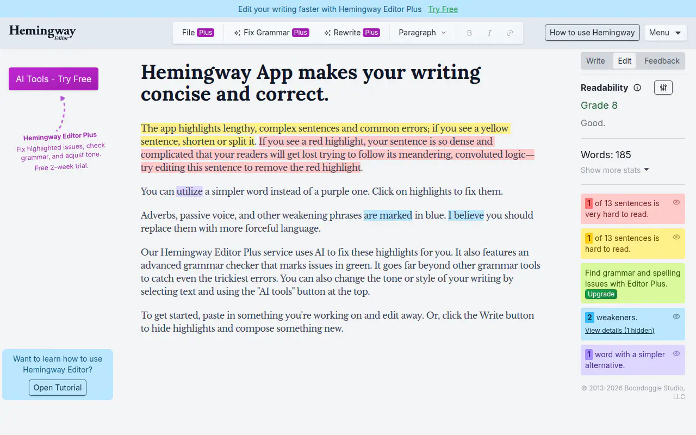Click How to use Hemingway button
Screen dimensions: 696x435
tap(592, 33)
